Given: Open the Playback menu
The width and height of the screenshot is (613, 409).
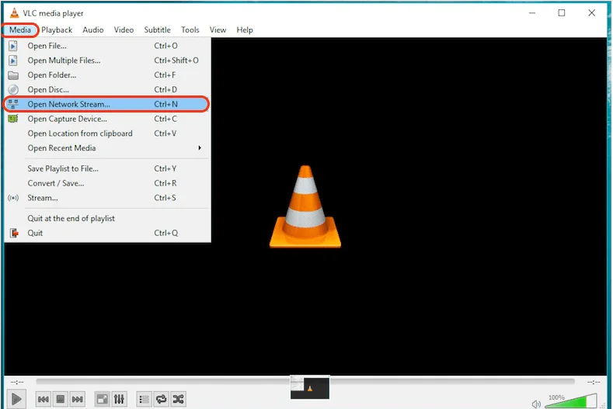Looking at the screenshot, I should (x=57, y=30).
